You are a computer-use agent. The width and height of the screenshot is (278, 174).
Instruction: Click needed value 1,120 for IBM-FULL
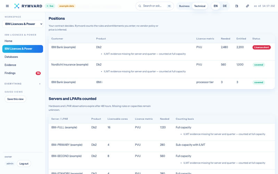click(x=163, y=127)
